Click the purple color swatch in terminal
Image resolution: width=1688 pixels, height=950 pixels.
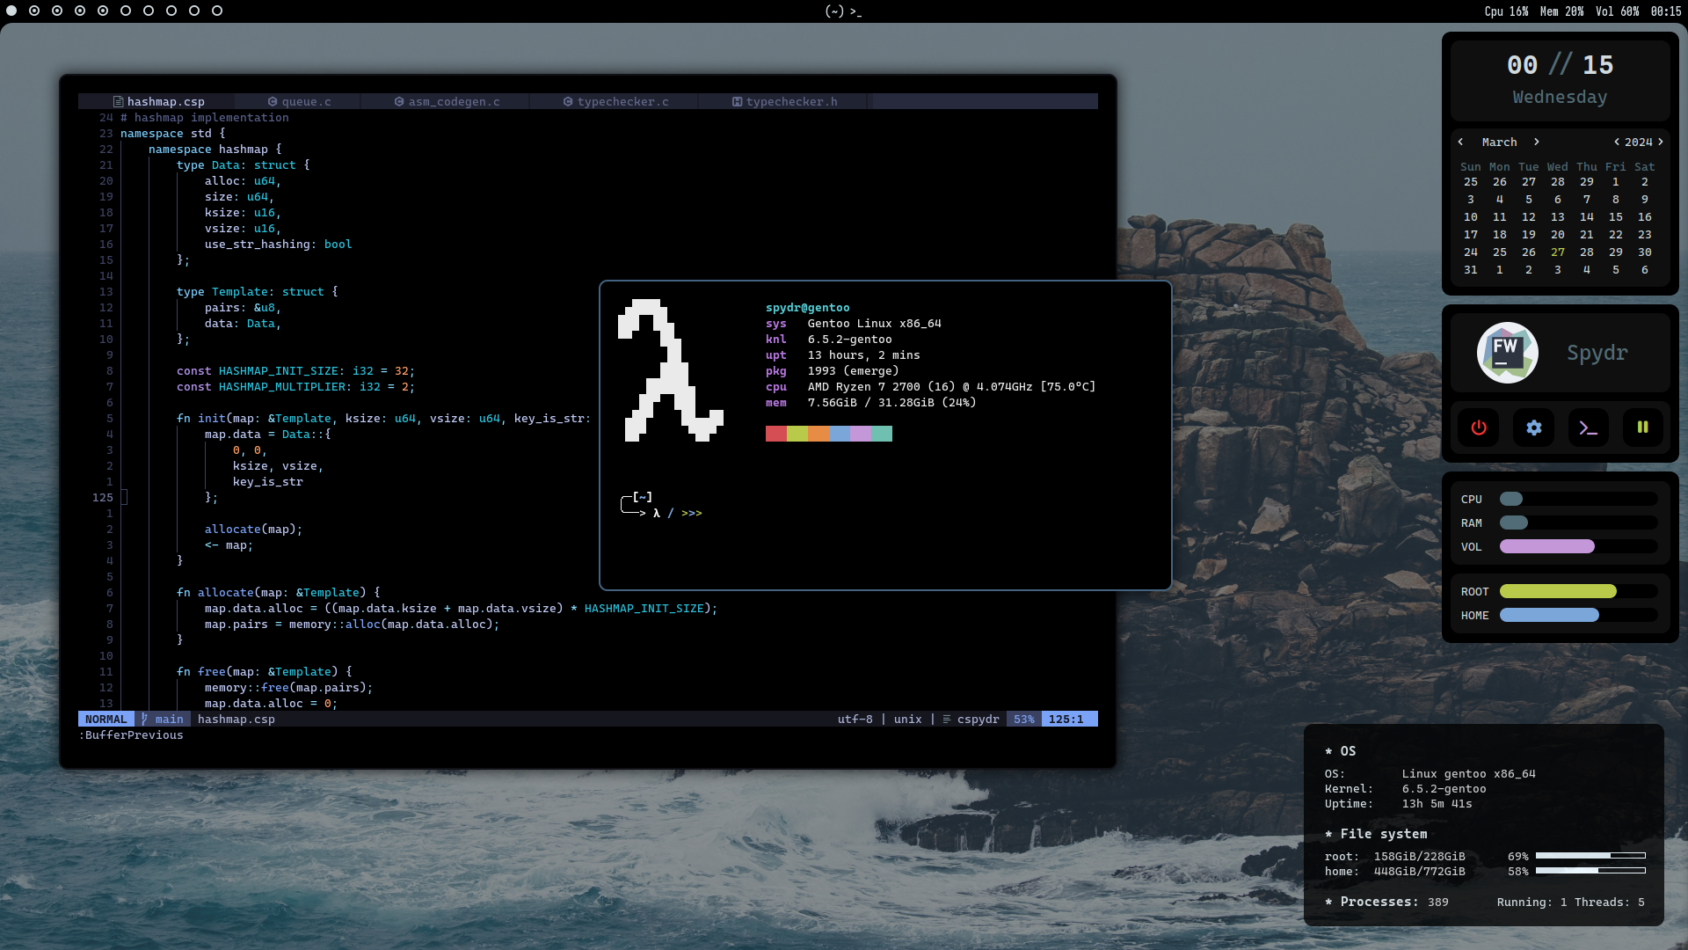[861, 434]
